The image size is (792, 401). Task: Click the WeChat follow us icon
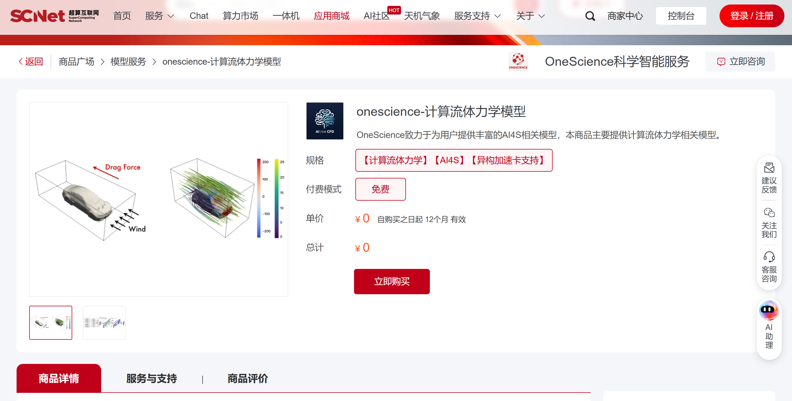(769, 213)
